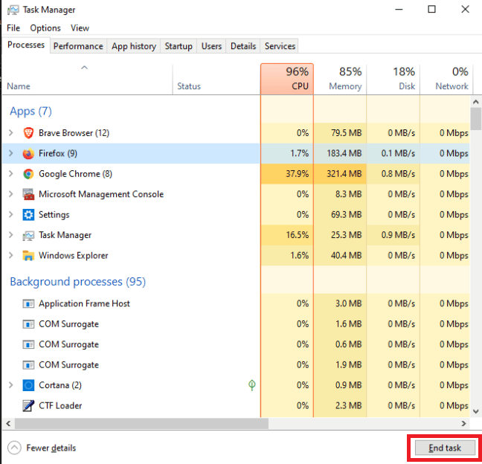Select the Microsoft Management Console name text

tap(101, 194)
